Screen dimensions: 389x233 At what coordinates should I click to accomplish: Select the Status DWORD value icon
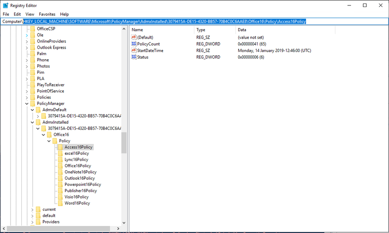click(134, 57)
